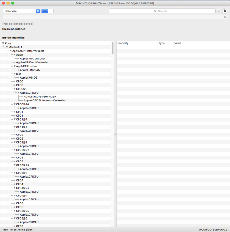Collapse the ALS0 node
The image size is (230, 232).
(15, 55)
